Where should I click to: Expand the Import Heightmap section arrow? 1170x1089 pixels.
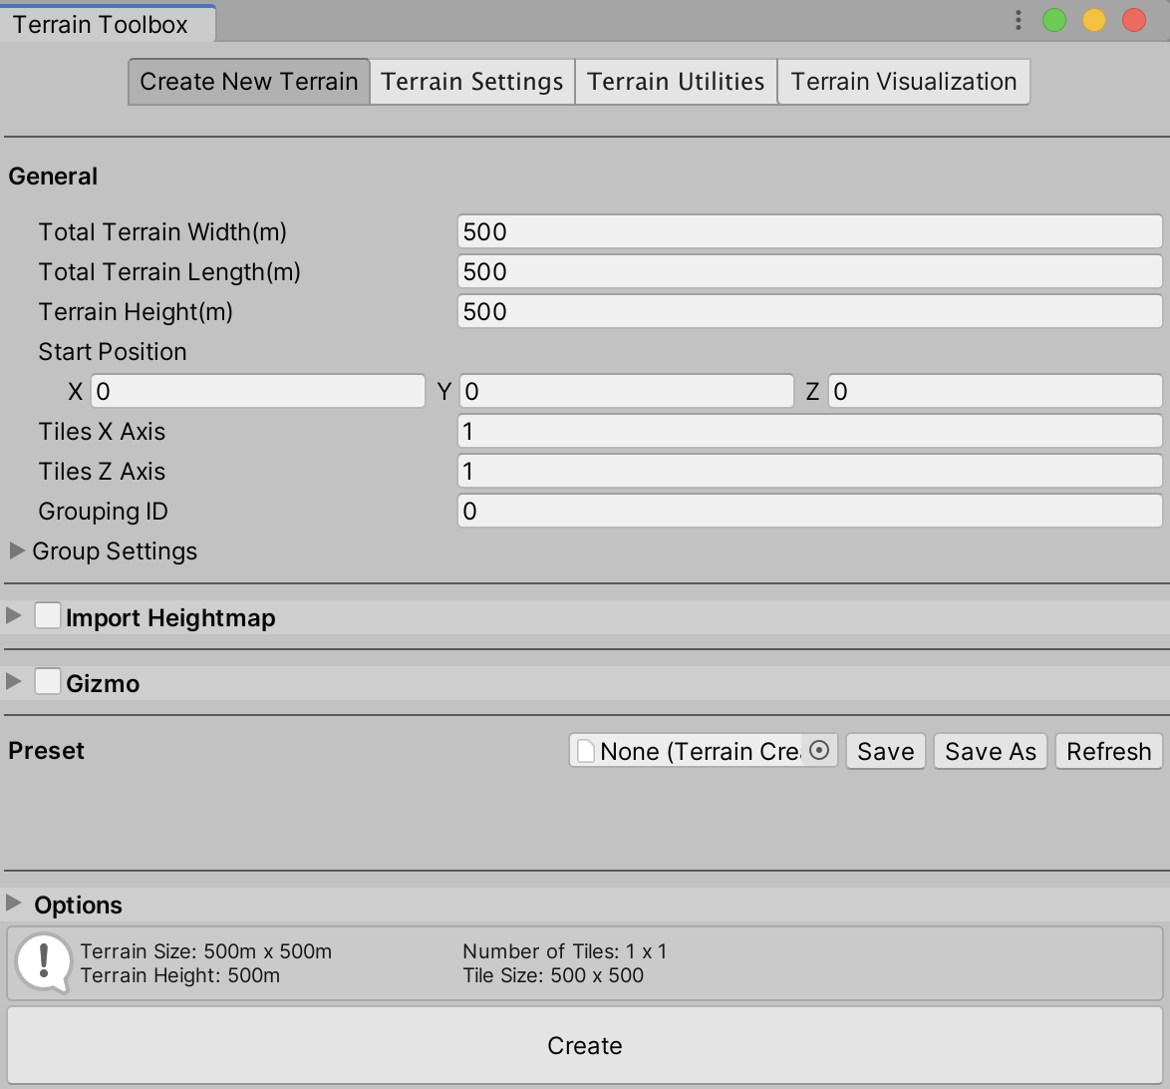coord(14,616)
